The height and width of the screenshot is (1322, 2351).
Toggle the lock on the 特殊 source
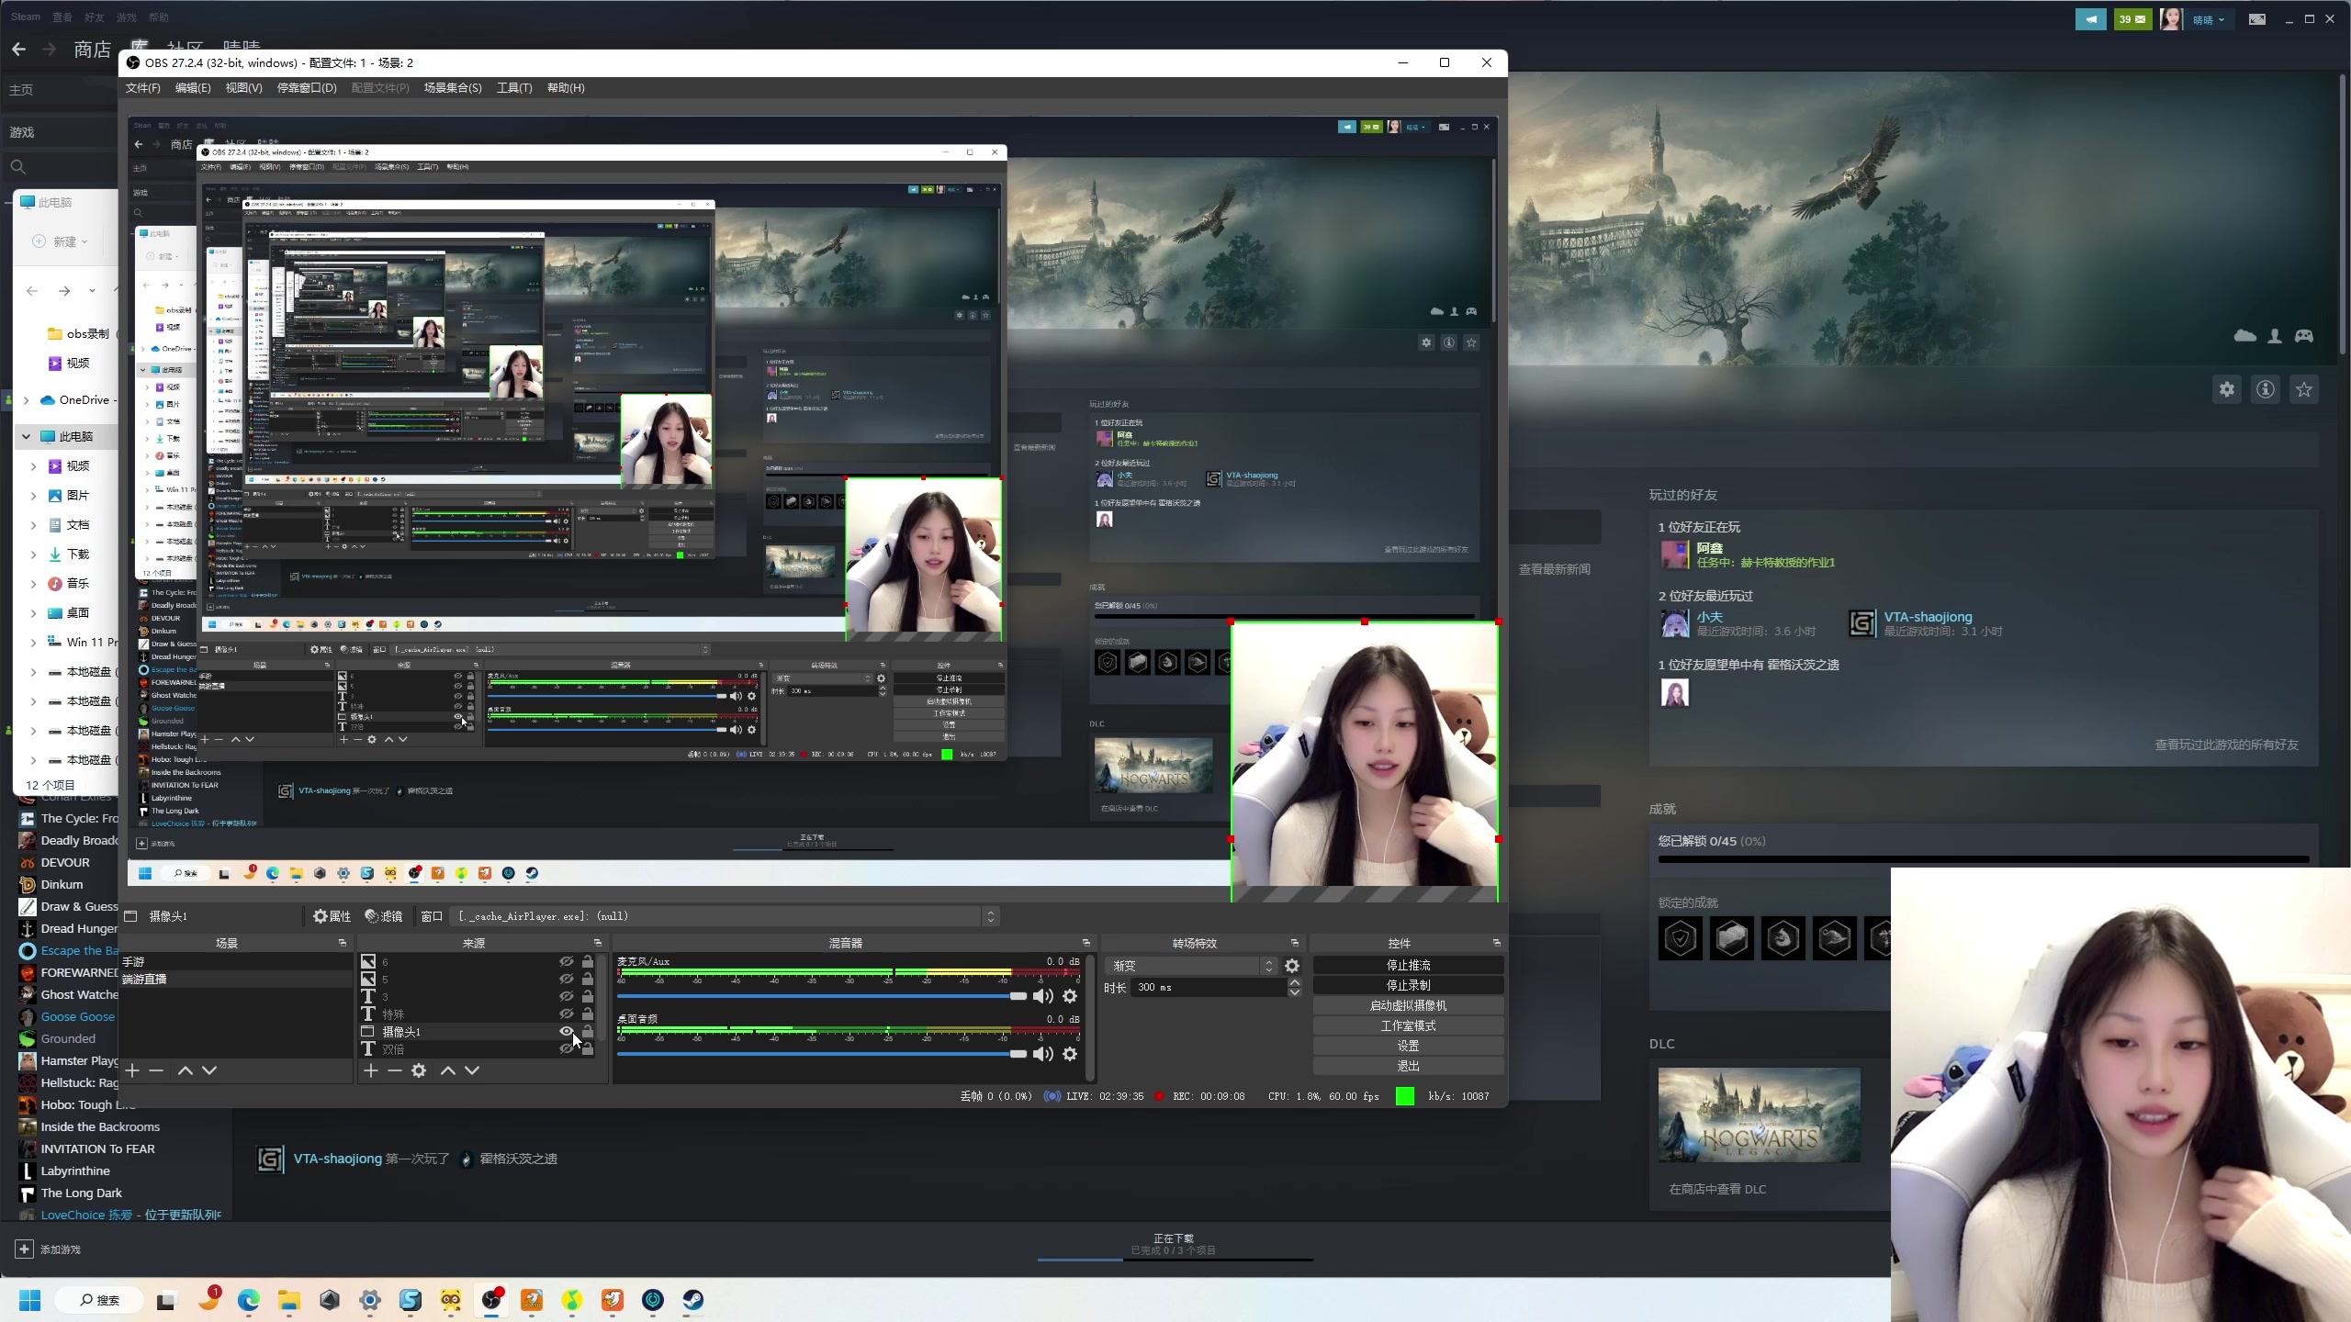pos(588,1014)
